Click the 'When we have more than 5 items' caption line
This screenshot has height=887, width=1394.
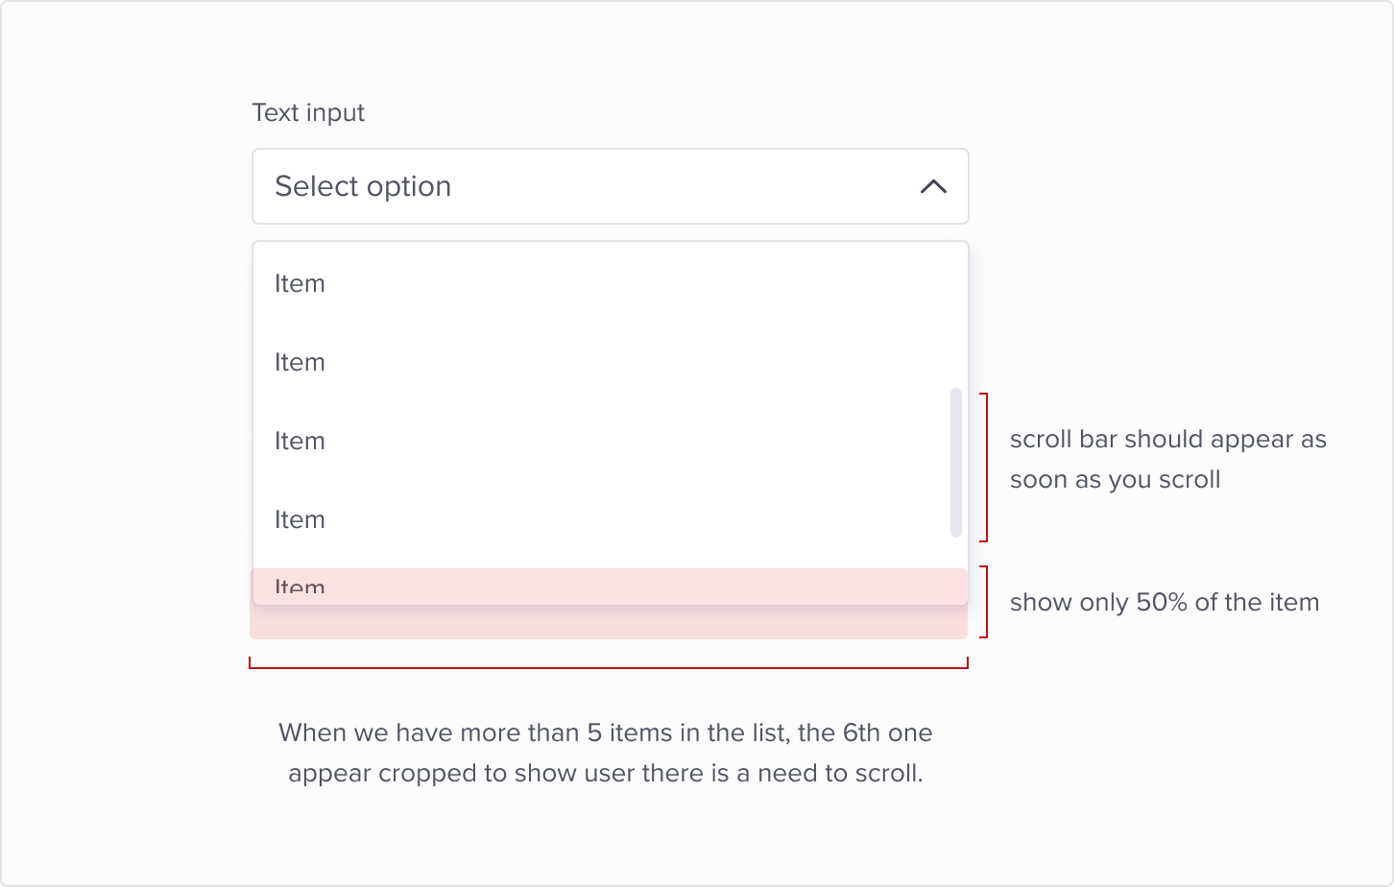tap(605, 733)
